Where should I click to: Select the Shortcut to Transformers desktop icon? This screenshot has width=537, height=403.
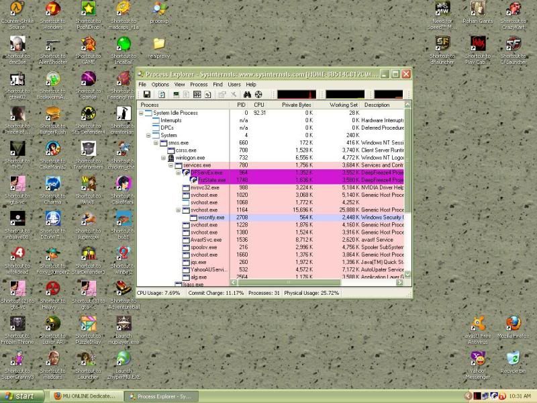click(x=89, y=156)
